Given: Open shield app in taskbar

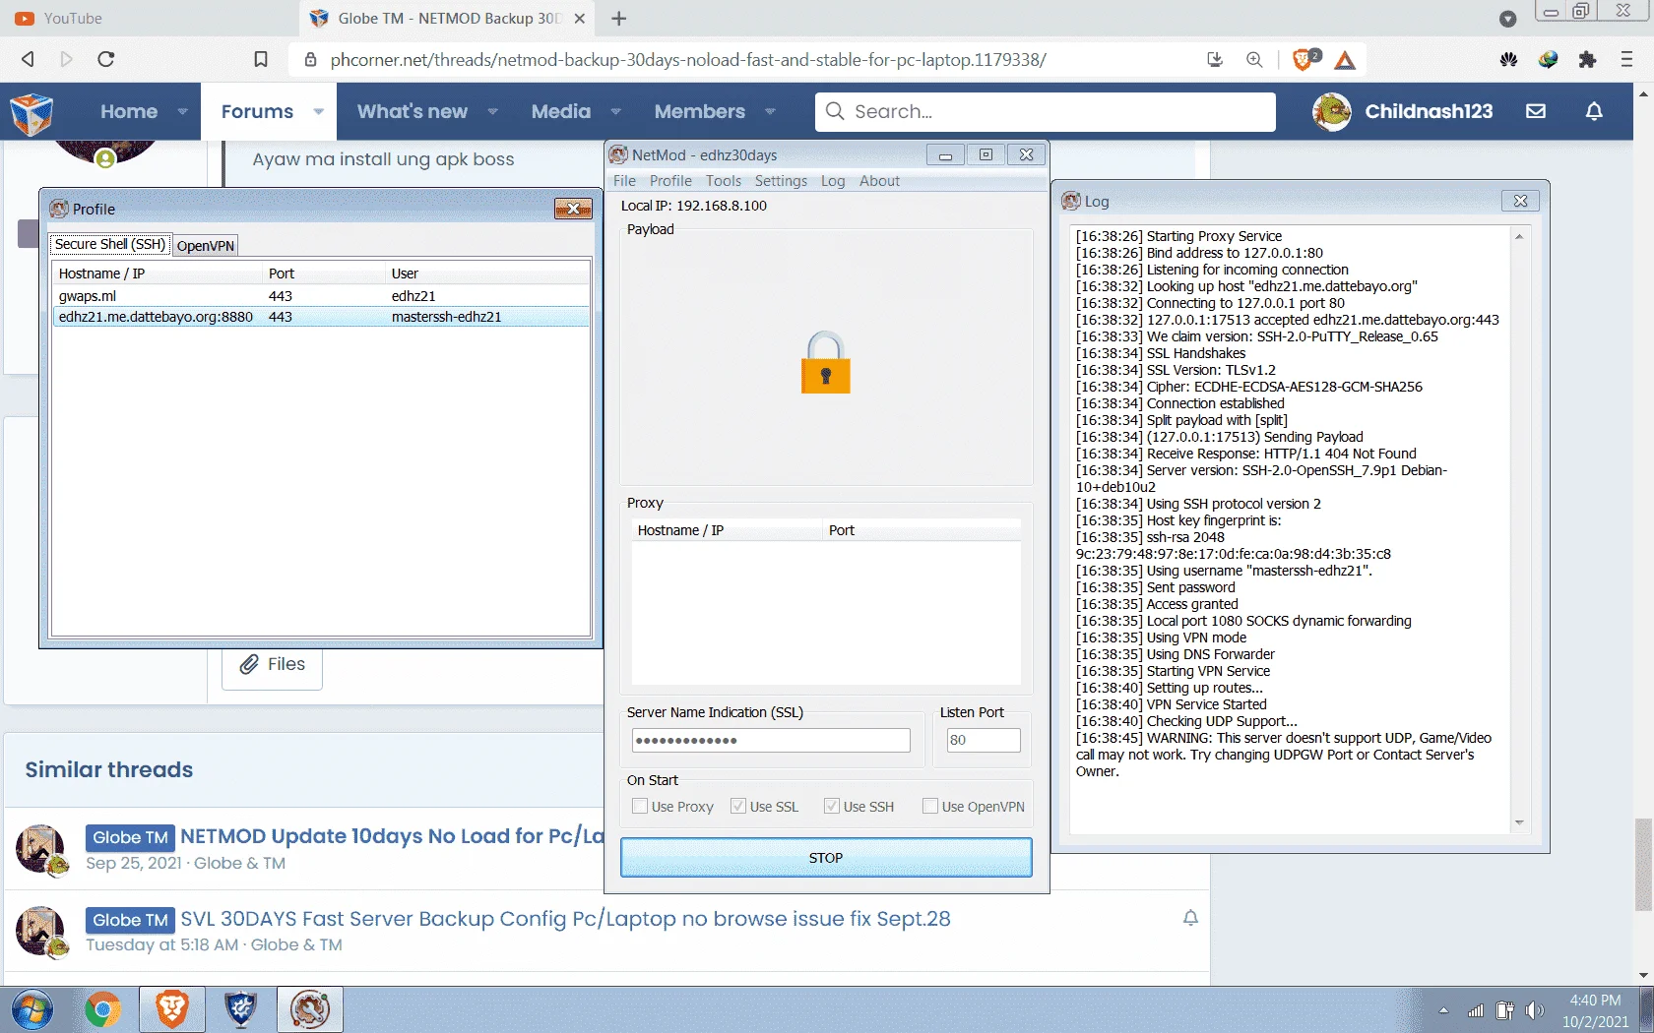Looking at the screenshot, I should tap(241, 1009).
